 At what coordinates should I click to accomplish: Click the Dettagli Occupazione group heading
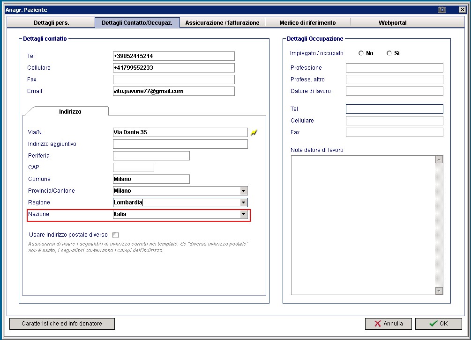tap(315, 39)
